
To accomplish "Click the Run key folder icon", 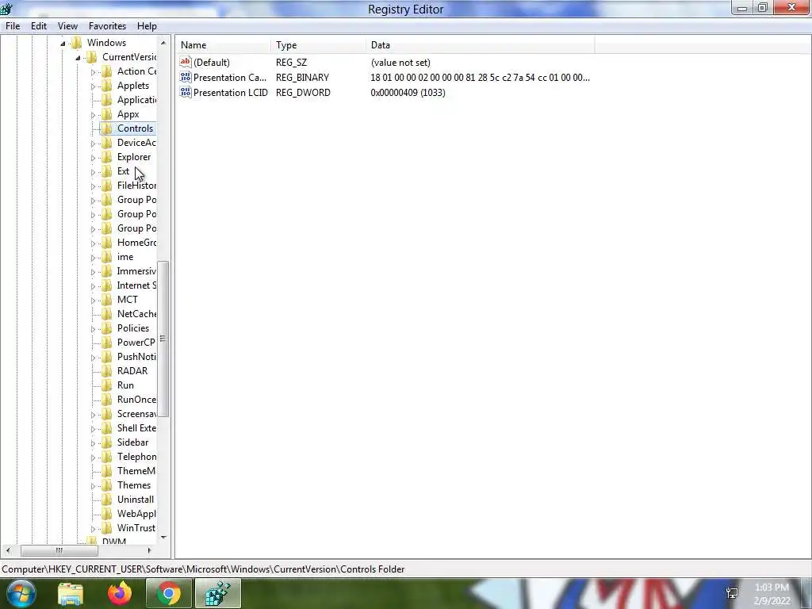I will pyautogui.click(x=107, y=385).
